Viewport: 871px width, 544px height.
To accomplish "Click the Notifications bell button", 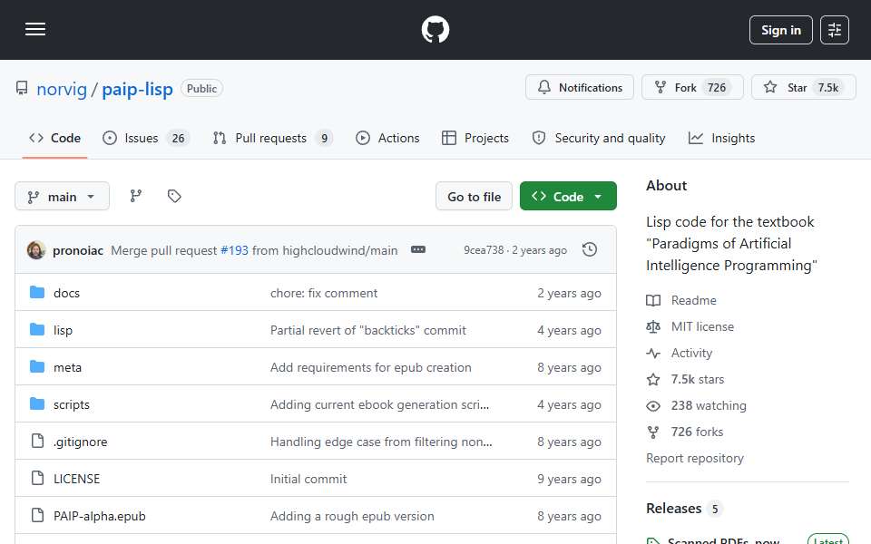I will [x=580, y=88].
